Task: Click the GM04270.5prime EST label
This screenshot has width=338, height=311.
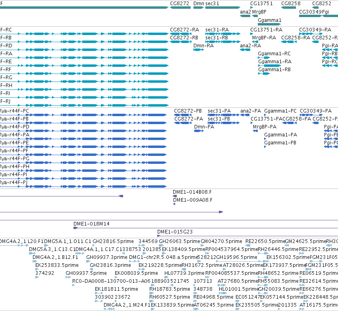Action: (221, 241)
